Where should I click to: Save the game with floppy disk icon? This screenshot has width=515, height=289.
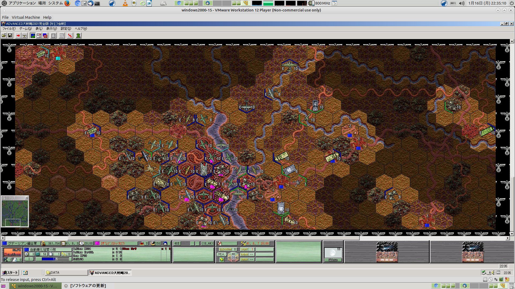[x=10, y=36]
